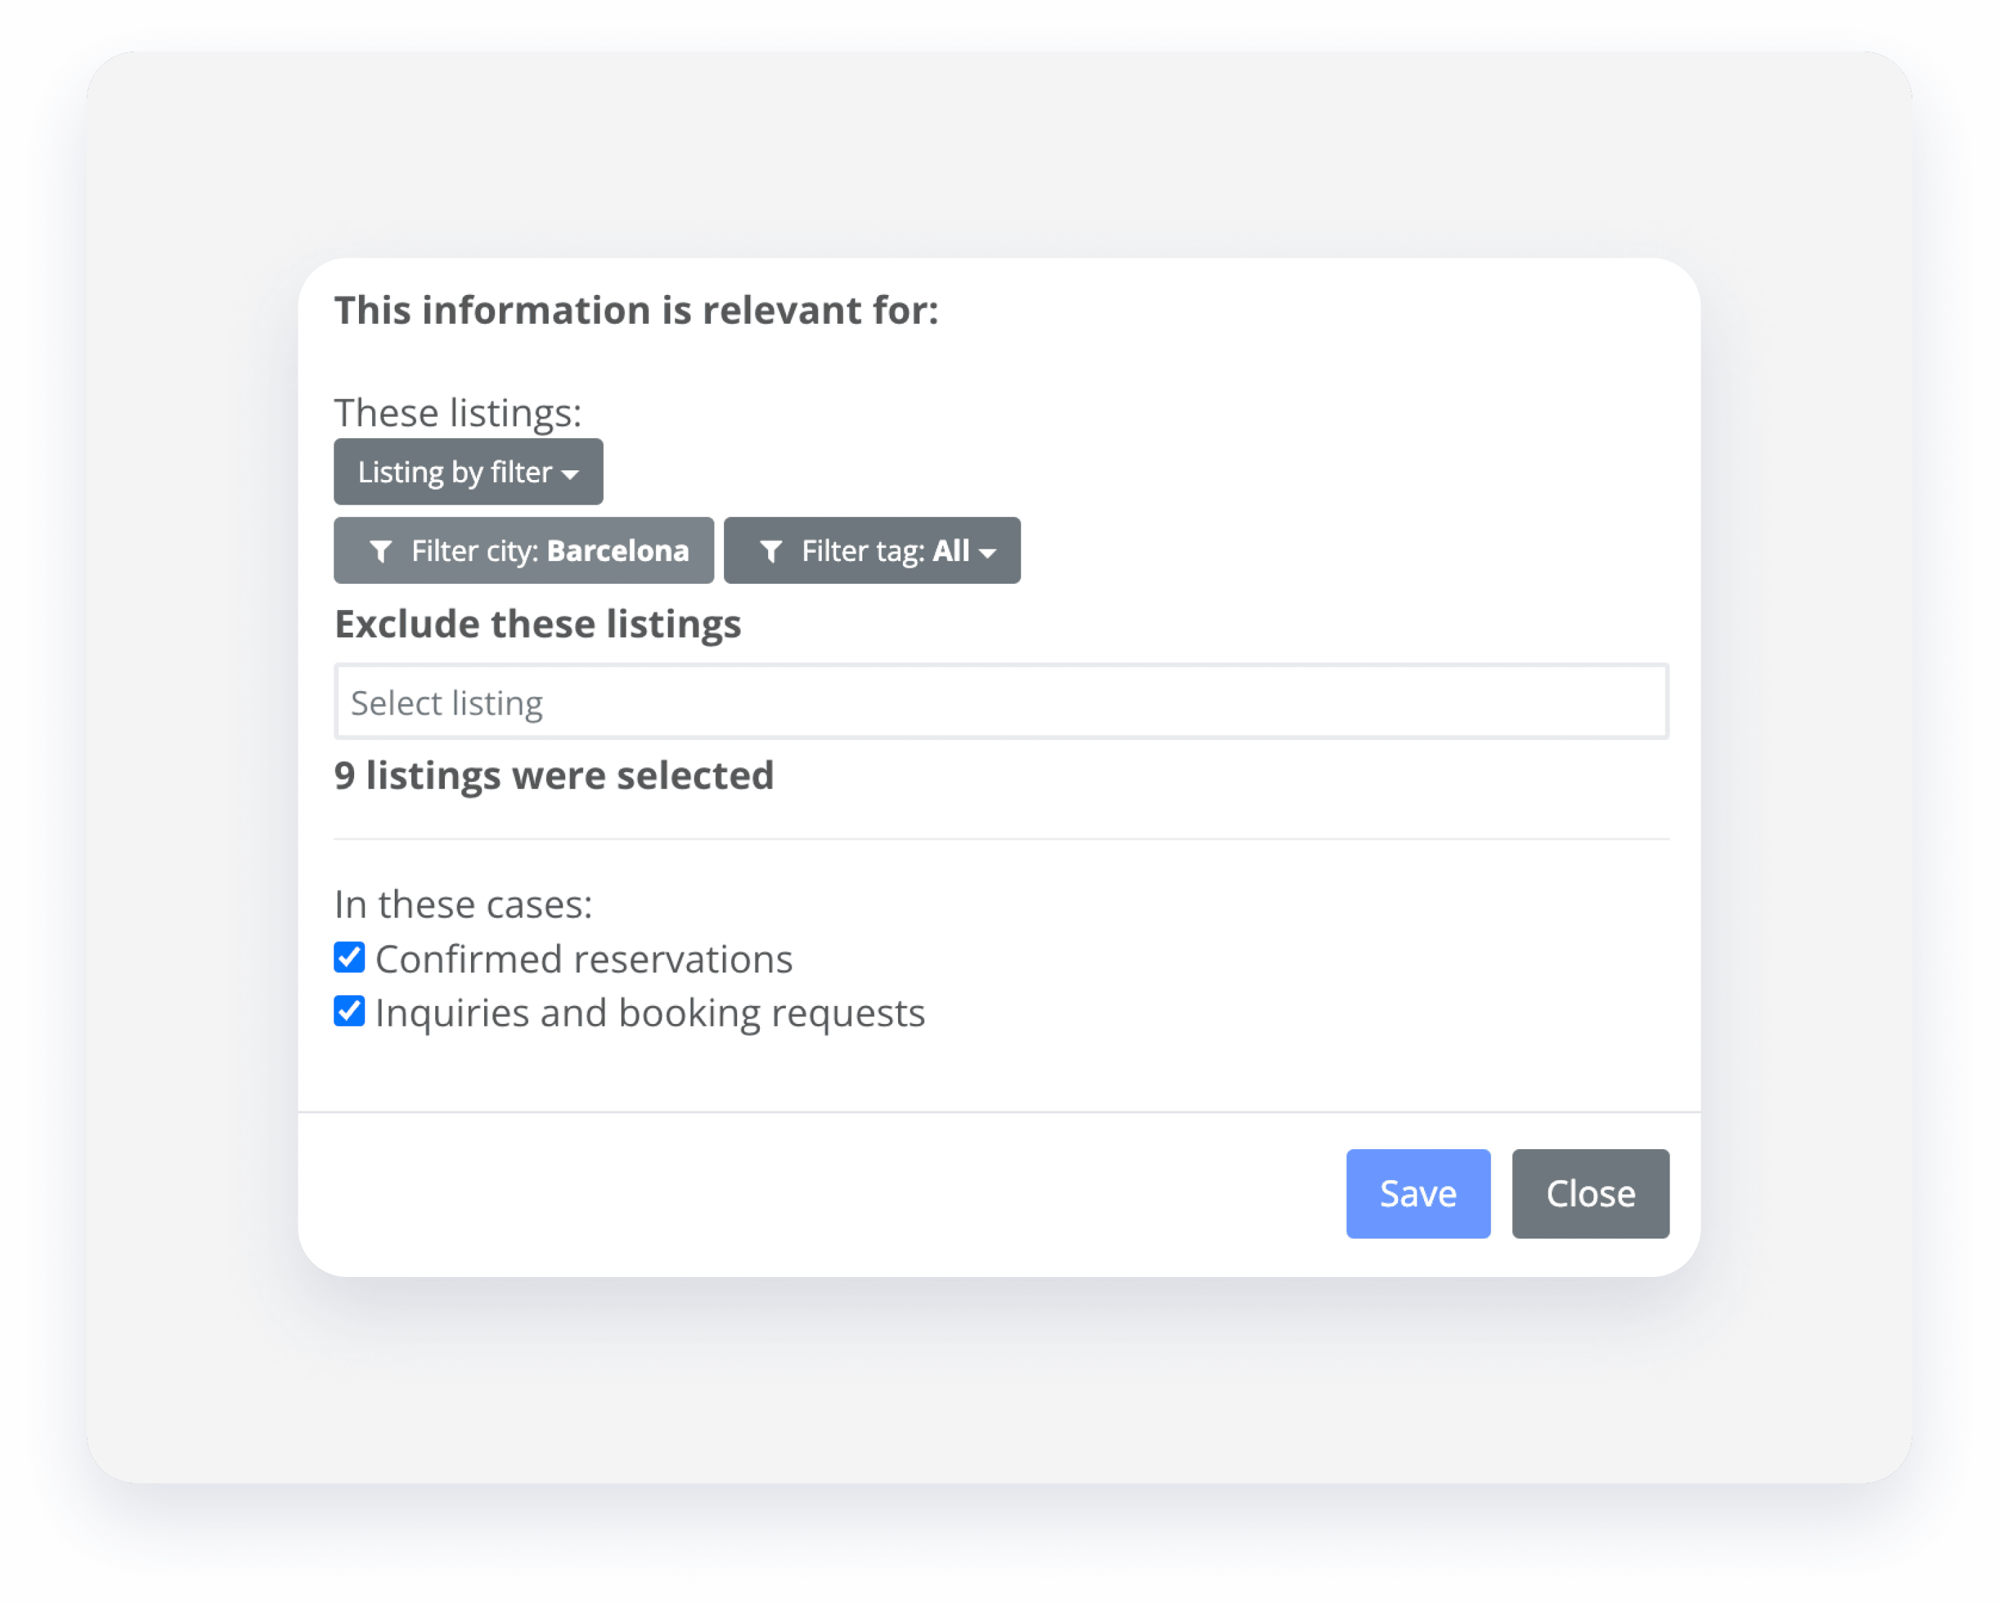The width and height of the screenshot is (1999, 1605).
Task: Click the caret arrow beside Filter tag All
Action: pos(987,553)
